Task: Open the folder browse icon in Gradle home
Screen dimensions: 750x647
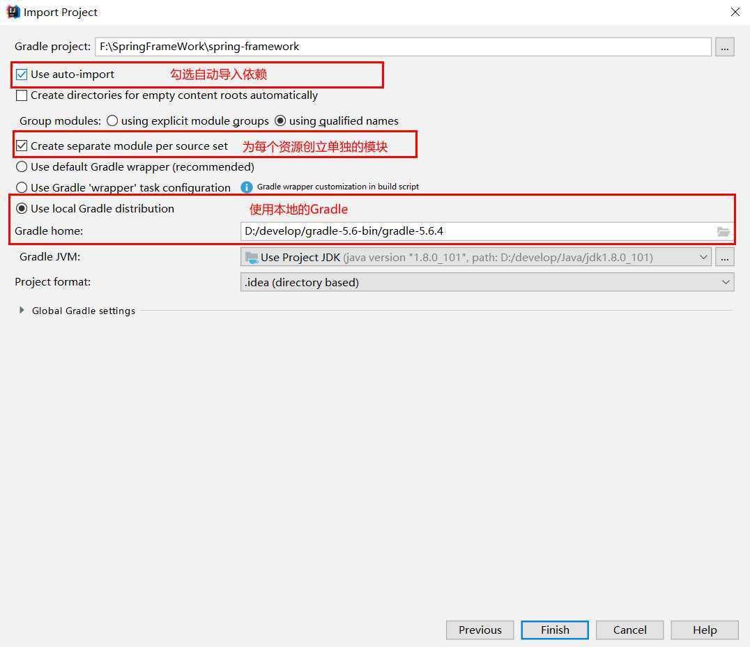Action: click(724, 232)
